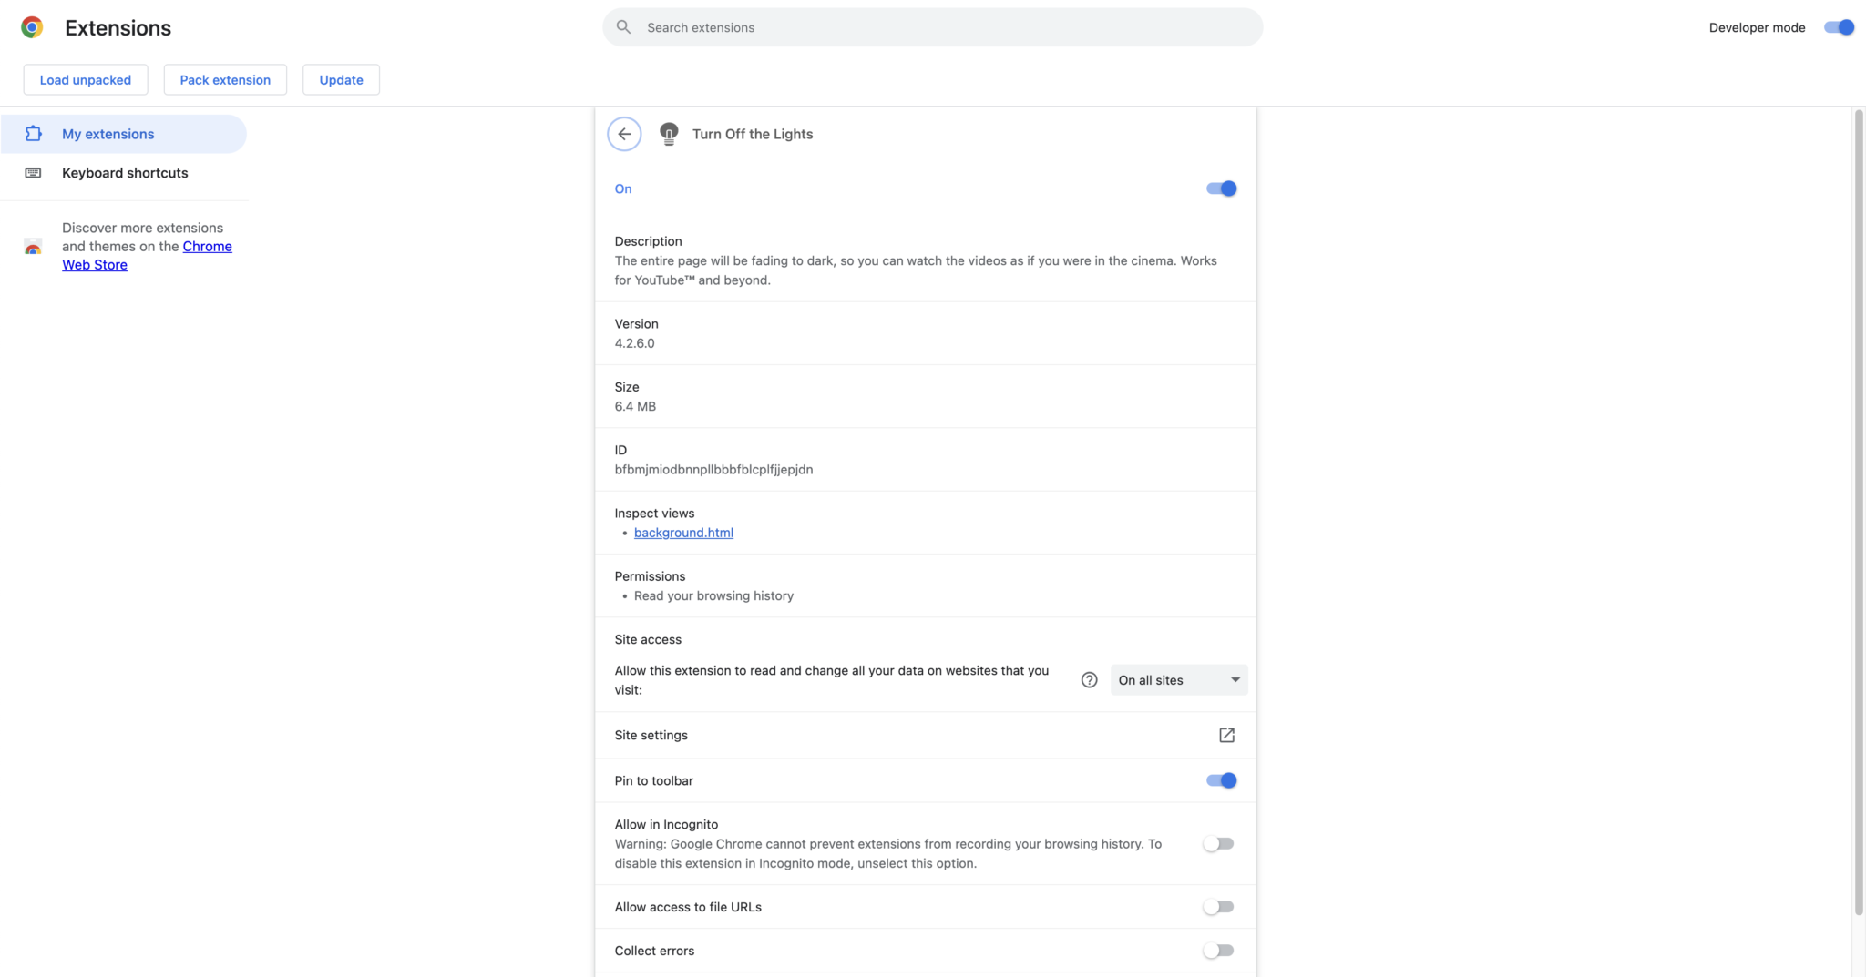Image resolution: width=1866 pixels, height=977 pixels.
Task: Enable Allow in Incognito
Action: click(x=1217, y=843)
